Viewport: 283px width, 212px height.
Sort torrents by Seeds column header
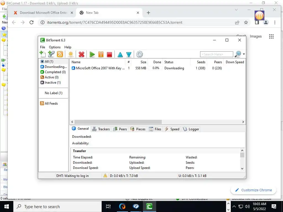198,62
